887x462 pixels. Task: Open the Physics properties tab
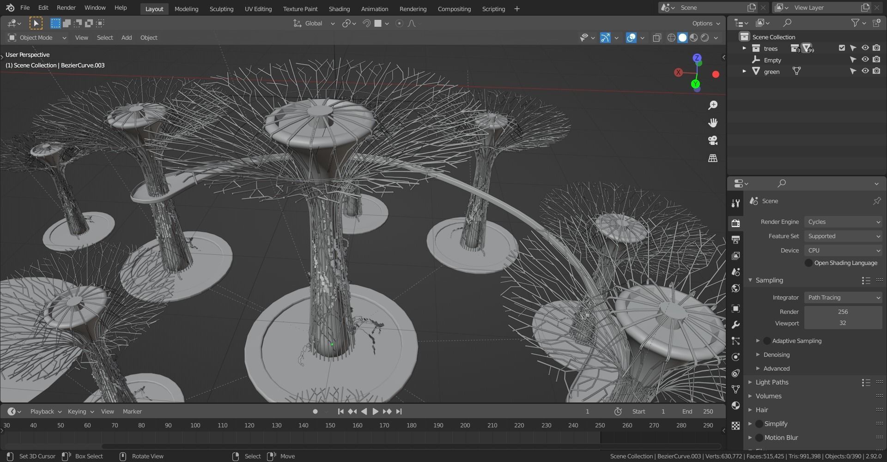pyautogui.click(x=735, y=357)
